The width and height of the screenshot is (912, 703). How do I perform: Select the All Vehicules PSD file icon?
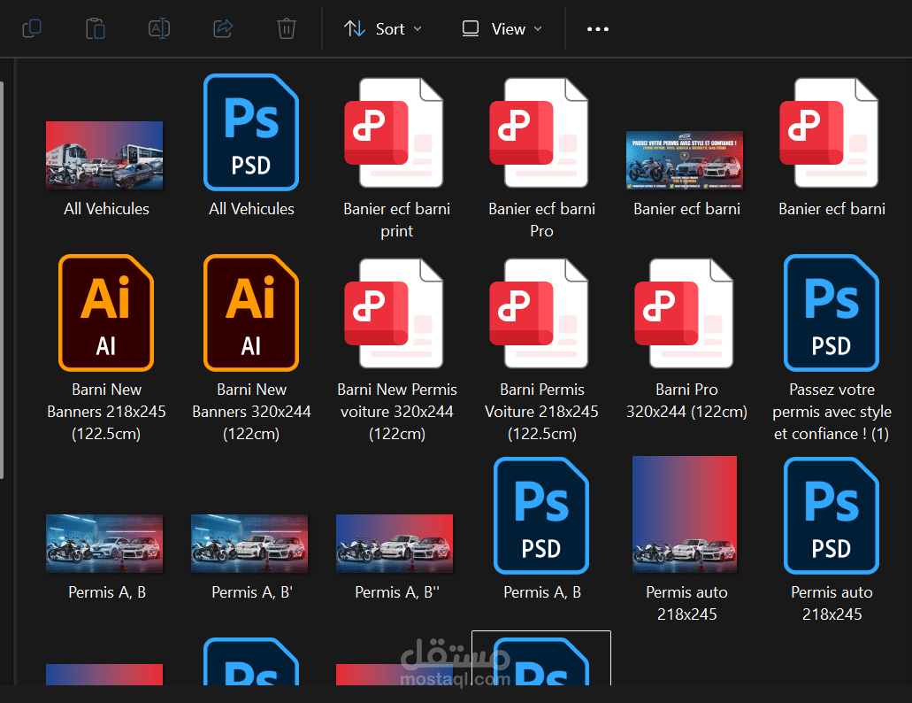coord(251,132)
